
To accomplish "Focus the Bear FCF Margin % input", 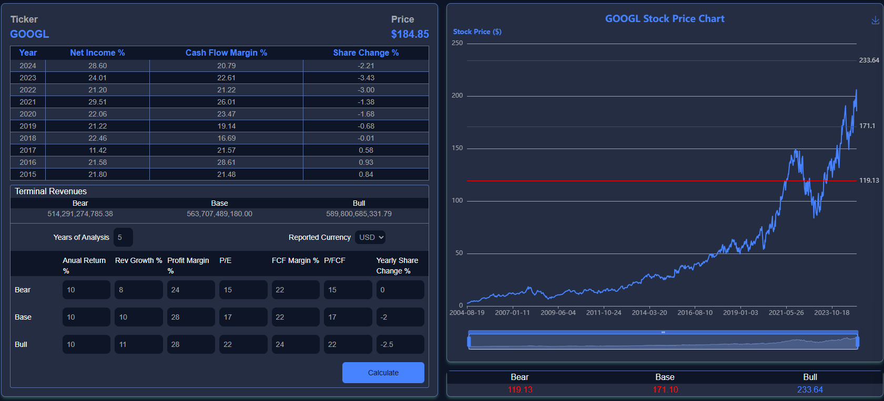I will pos(295,290).
